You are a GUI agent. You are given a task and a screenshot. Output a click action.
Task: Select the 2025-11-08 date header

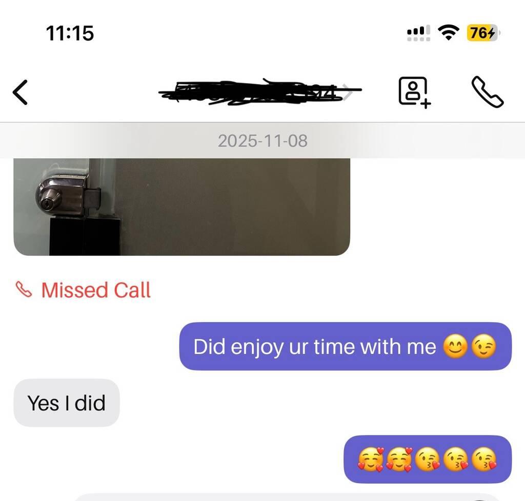click(262, 141)
